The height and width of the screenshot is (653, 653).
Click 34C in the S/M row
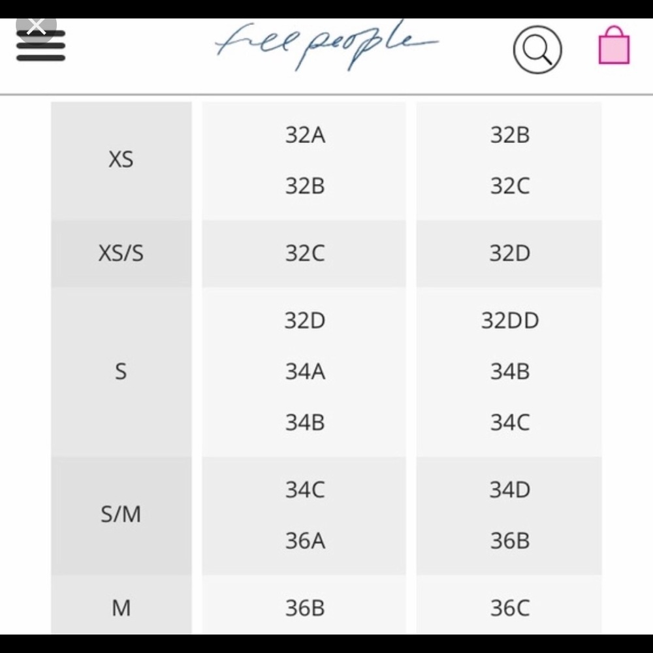305,490
